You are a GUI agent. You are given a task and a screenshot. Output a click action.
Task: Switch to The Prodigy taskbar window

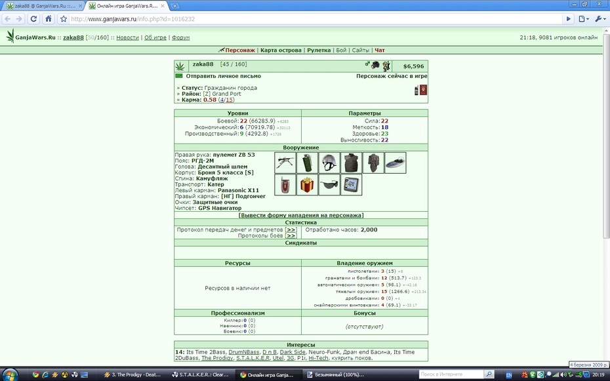click(132, 375)
